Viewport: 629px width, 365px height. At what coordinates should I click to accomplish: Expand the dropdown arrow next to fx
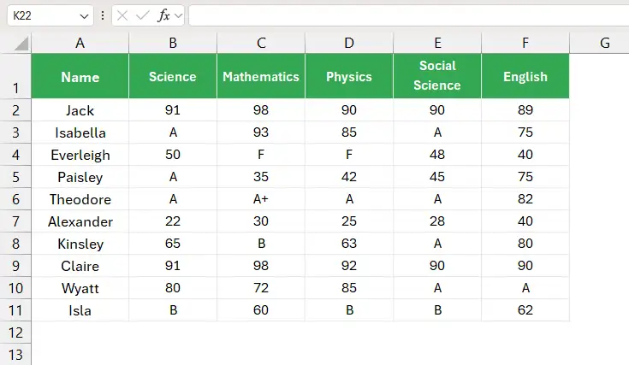coord(179,16)
